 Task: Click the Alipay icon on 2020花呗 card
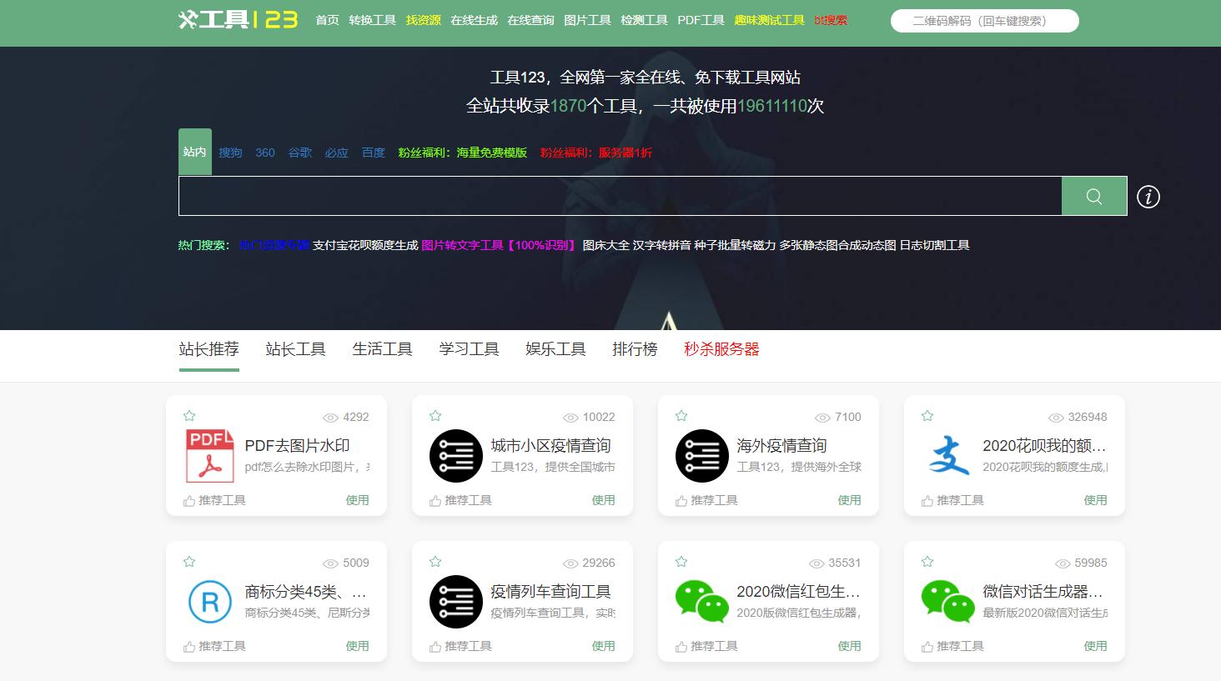(x=948, y=456)
